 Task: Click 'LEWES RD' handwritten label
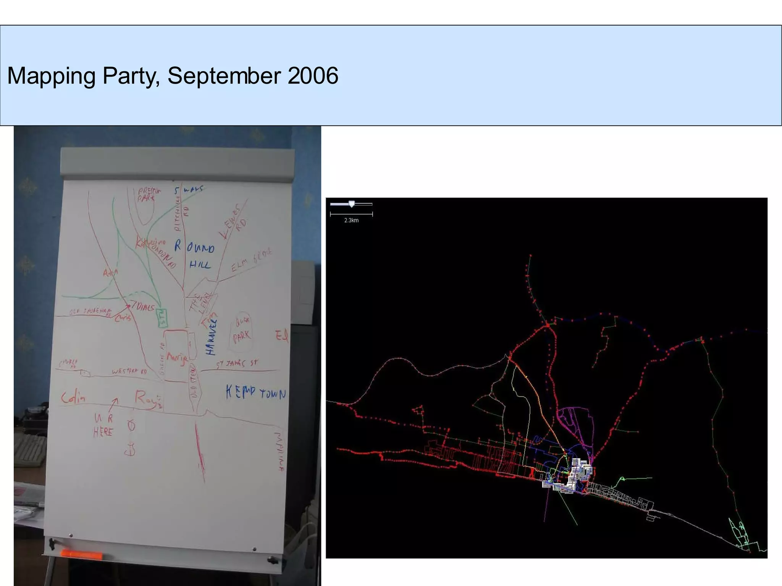[233, 222]
